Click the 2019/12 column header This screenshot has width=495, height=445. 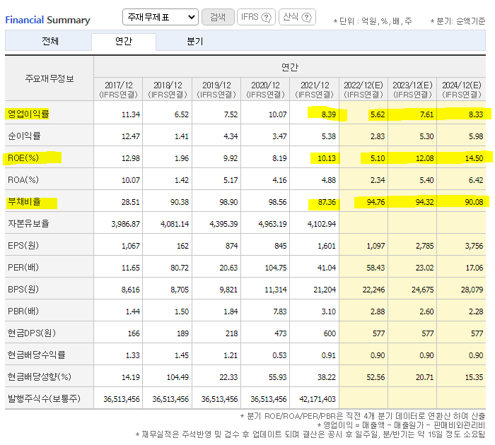coord(216,90)
